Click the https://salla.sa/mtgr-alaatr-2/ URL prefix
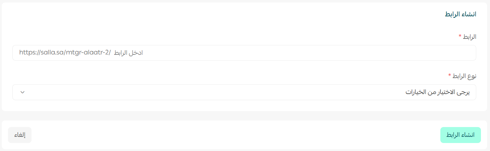Image resolution: width=490 pixels, height=151 pixels. (x=65, y=53)
